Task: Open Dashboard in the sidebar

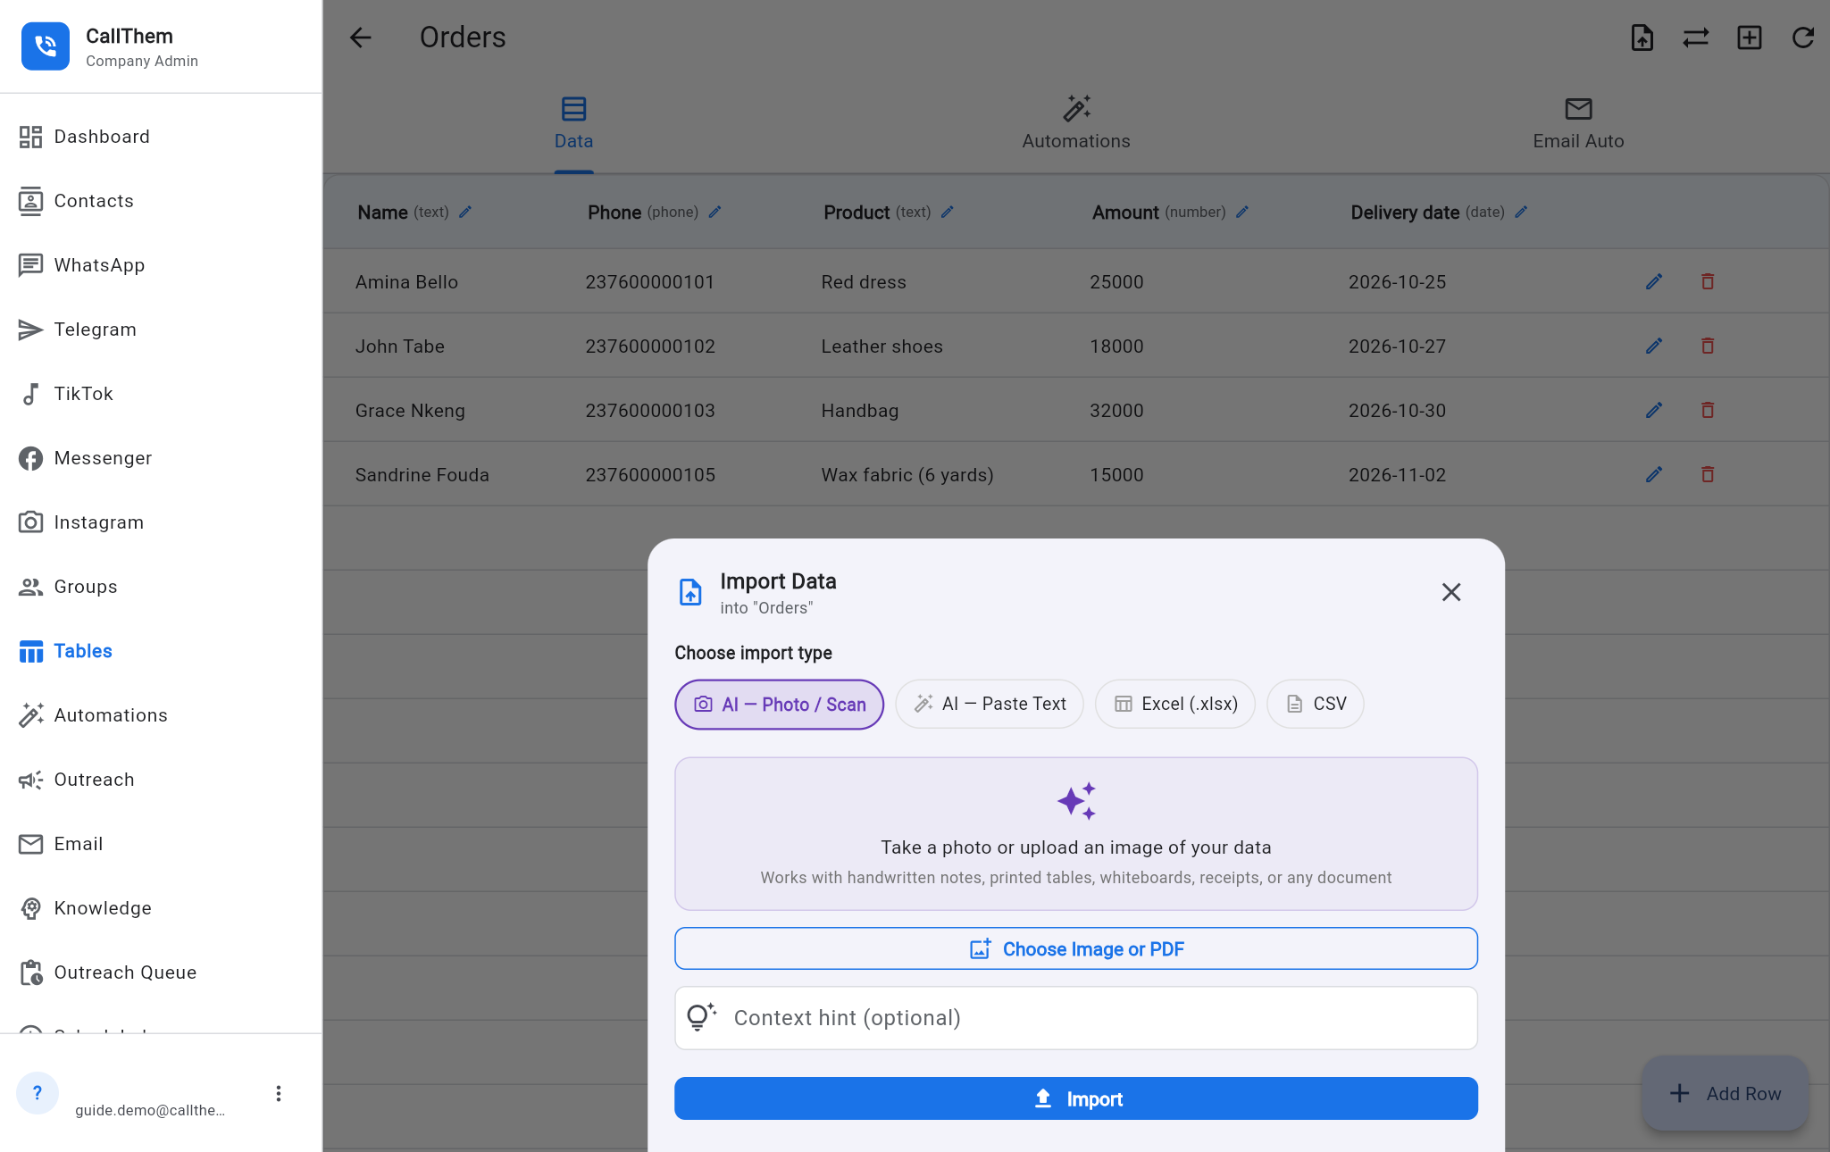Action: point(161,137)
